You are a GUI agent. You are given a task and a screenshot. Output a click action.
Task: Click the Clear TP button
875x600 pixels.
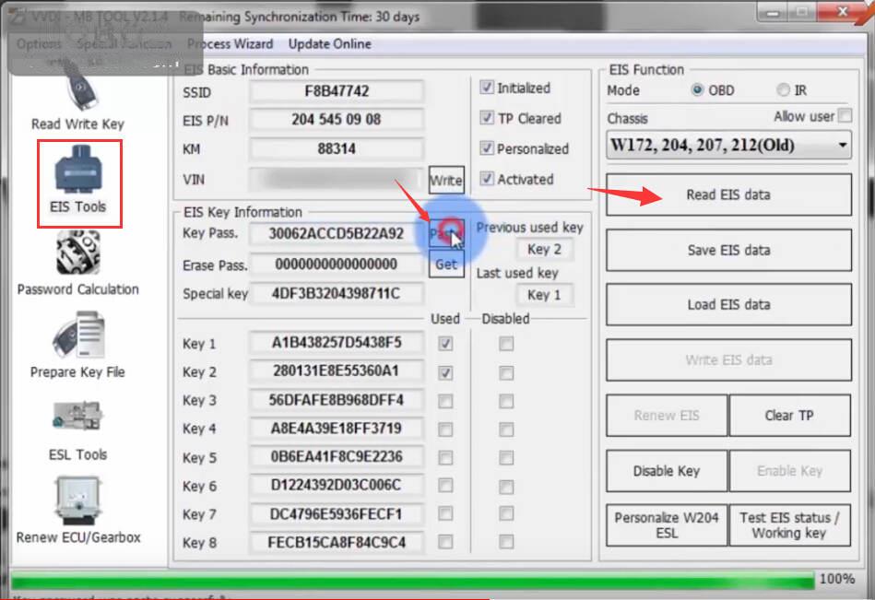[x=789, y=416]
